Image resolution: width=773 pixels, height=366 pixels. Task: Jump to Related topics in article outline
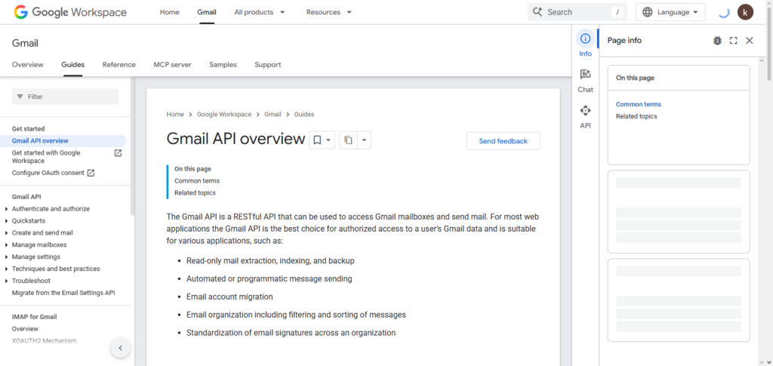pyautogui.click(x=195, y=192)
